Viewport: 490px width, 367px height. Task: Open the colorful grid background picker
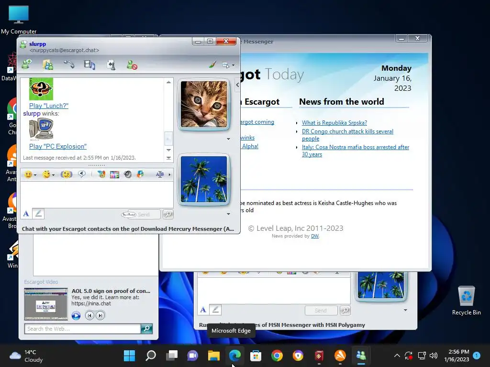[x=114, y=174]
